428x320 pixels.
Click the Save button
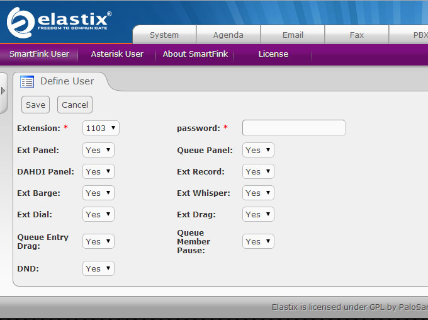(35, 105)
